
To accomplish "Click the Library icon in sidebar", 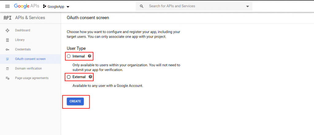I will pyautogui.click(x=7, y=40).
